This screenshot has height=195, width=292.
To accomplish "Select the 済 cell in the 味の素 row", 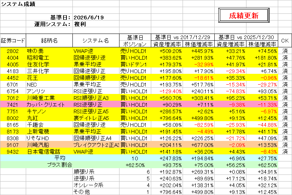I will click(285, 51).
